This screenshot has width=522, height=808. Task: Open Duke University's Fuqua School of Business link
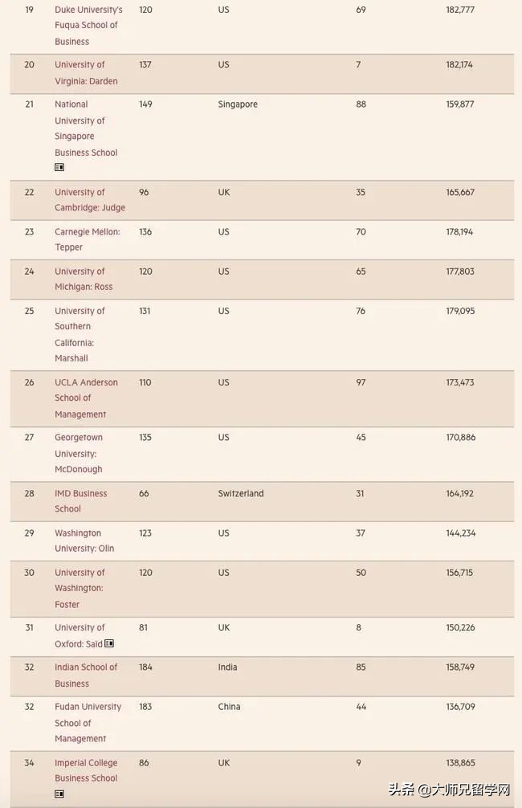(x=88, y=26)
